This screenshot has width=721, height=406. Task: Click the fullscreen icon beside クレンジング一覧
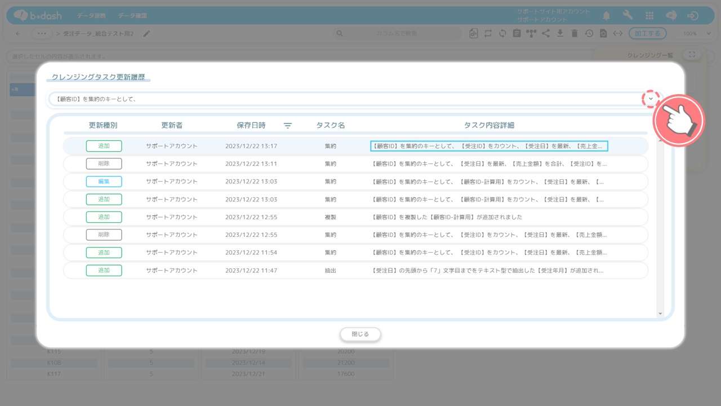click(692, 55)
